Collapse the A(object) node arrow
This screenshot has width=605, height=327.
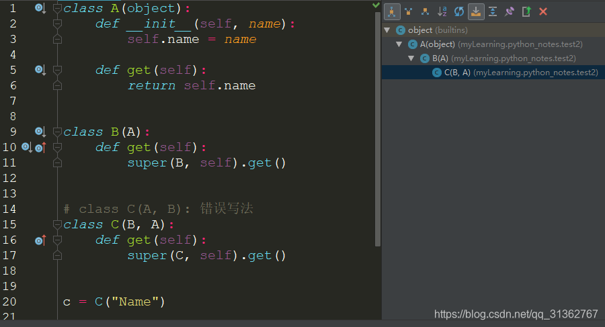tap(399, 44)
